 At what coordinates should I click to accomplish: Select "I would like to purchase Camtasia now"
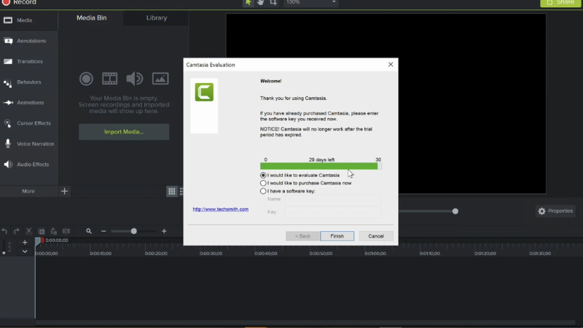tap(264, 184)
